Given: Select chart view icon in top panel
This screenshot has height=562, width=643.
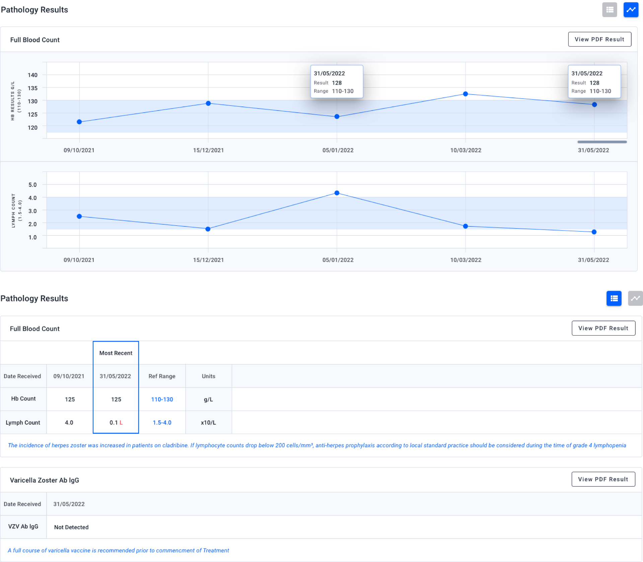Looking at the screenshot, I should [x=631, y=10].
